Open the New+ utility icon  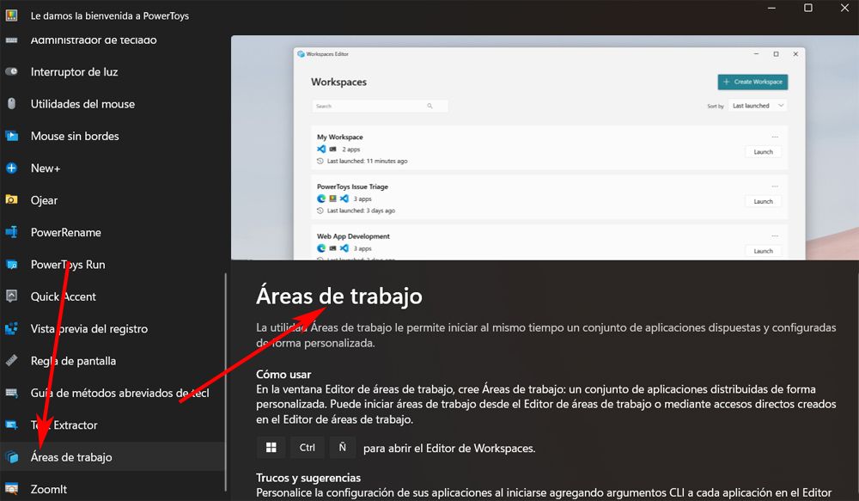(11, 168)
